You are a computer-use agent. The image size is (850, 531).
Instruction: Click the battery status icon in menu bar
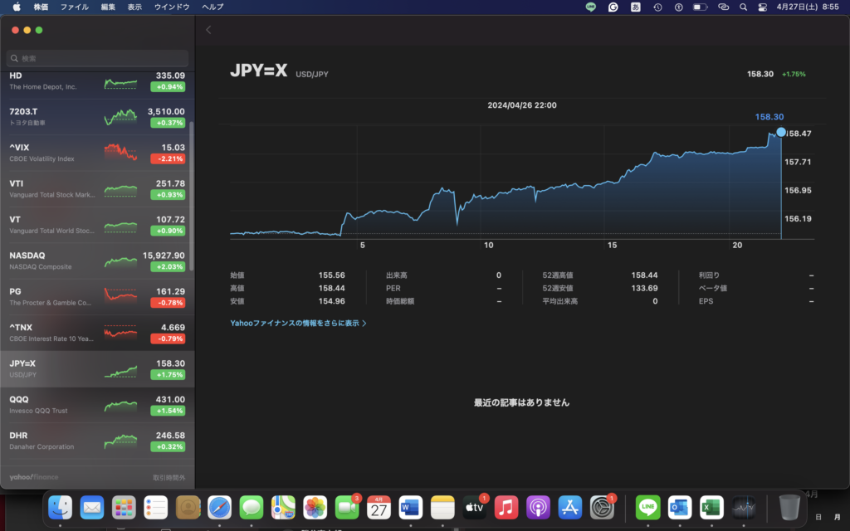[x=700, y=7]
